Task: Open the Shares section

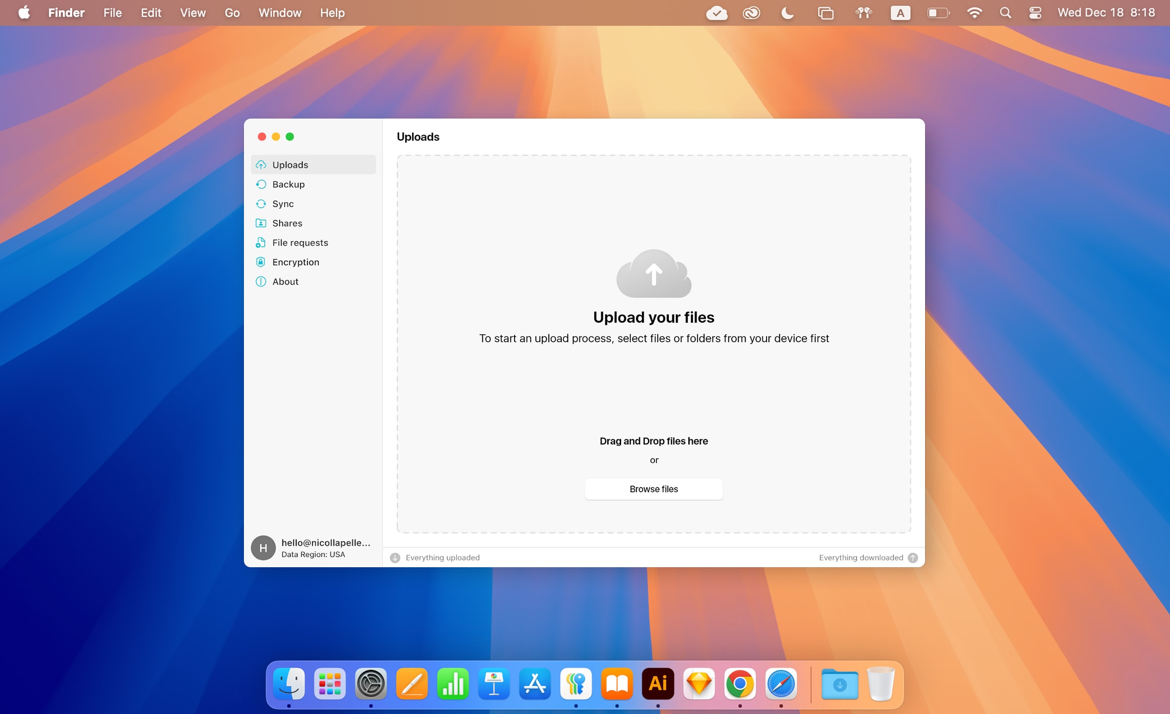Action: coord(287,223)
